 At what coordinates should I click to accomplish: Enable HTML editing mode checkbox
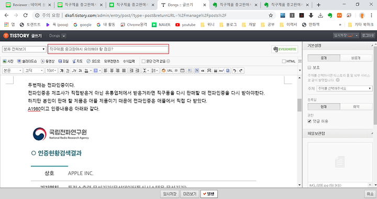pyautogui.click(x=284, y=61)
